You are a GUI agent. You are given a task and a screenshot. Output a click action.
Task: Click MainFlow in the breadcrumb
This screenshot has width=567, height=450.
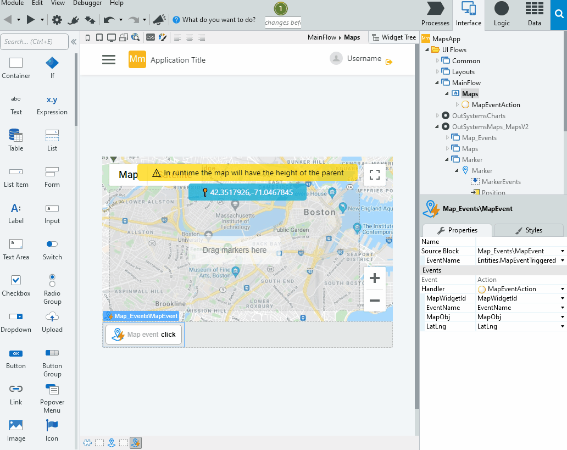[x=322, y=37]
